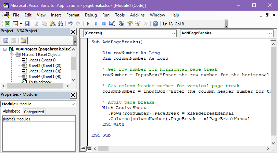Open the File menu
This screenshot has width=278, height=153.
[x=16, y=15]
